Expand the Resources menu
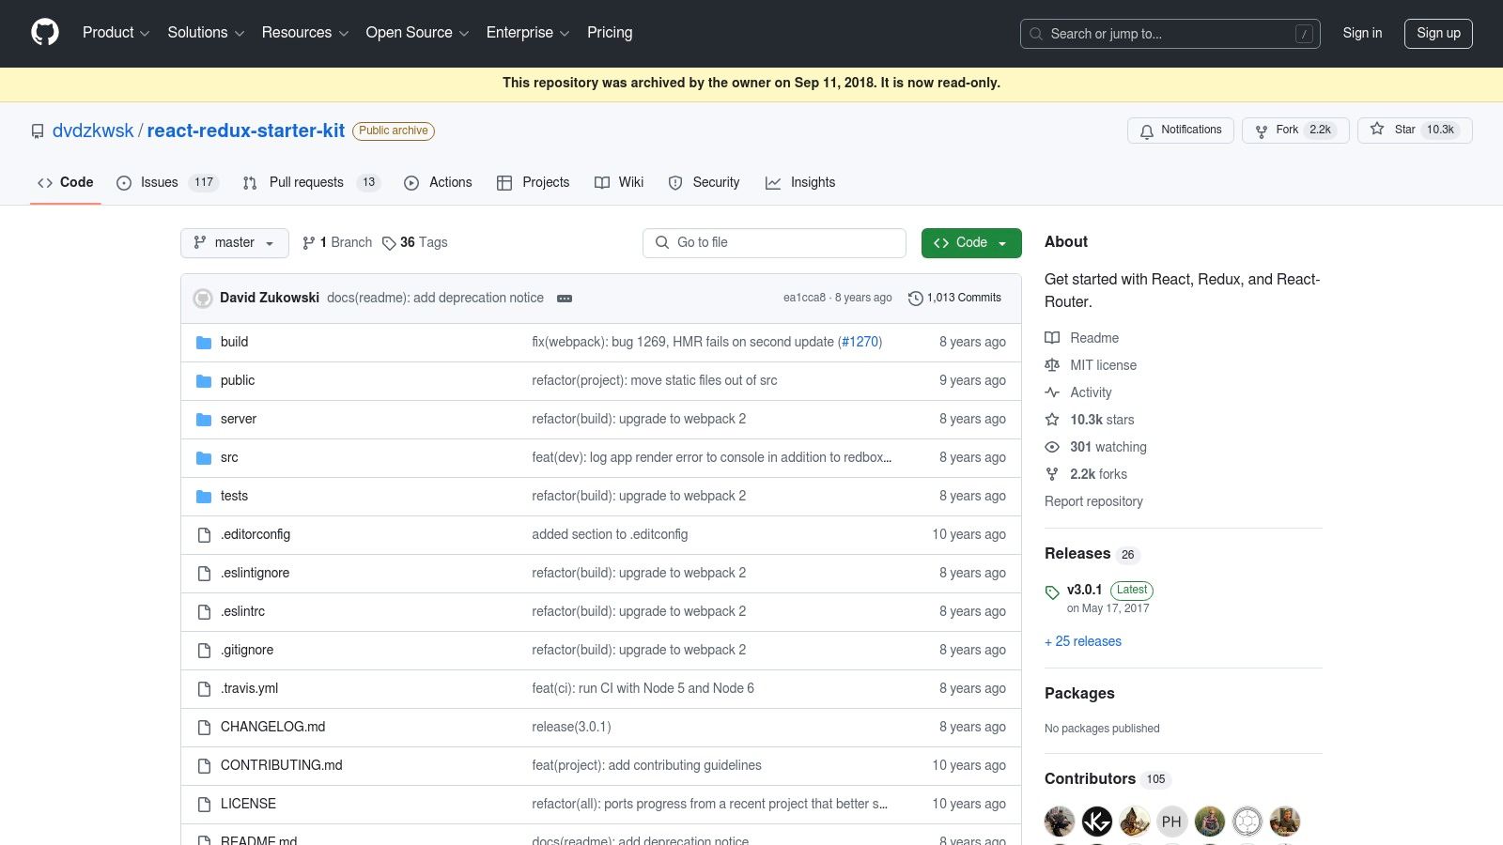 pyautogui.click(x=305, y=33)
